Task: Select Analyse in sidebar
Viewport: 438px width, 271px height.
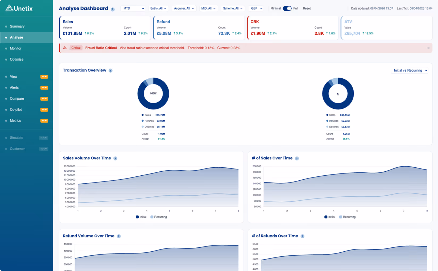Action: (x=27, y=37)
